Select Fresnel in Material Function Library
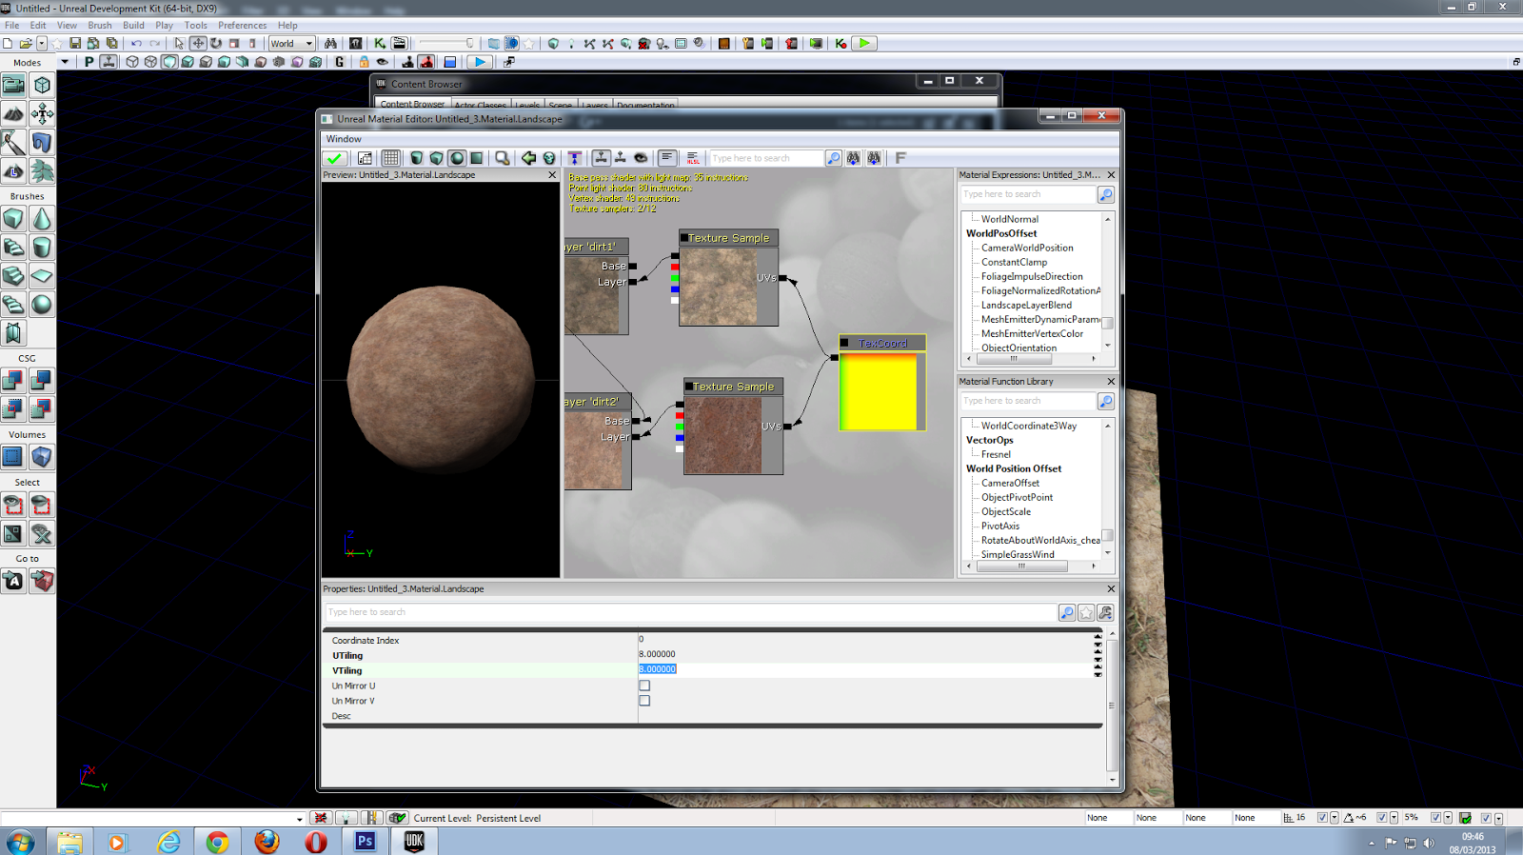This screenshot has height=855, width=1523. pyautogui.click(x=996, y=454)
